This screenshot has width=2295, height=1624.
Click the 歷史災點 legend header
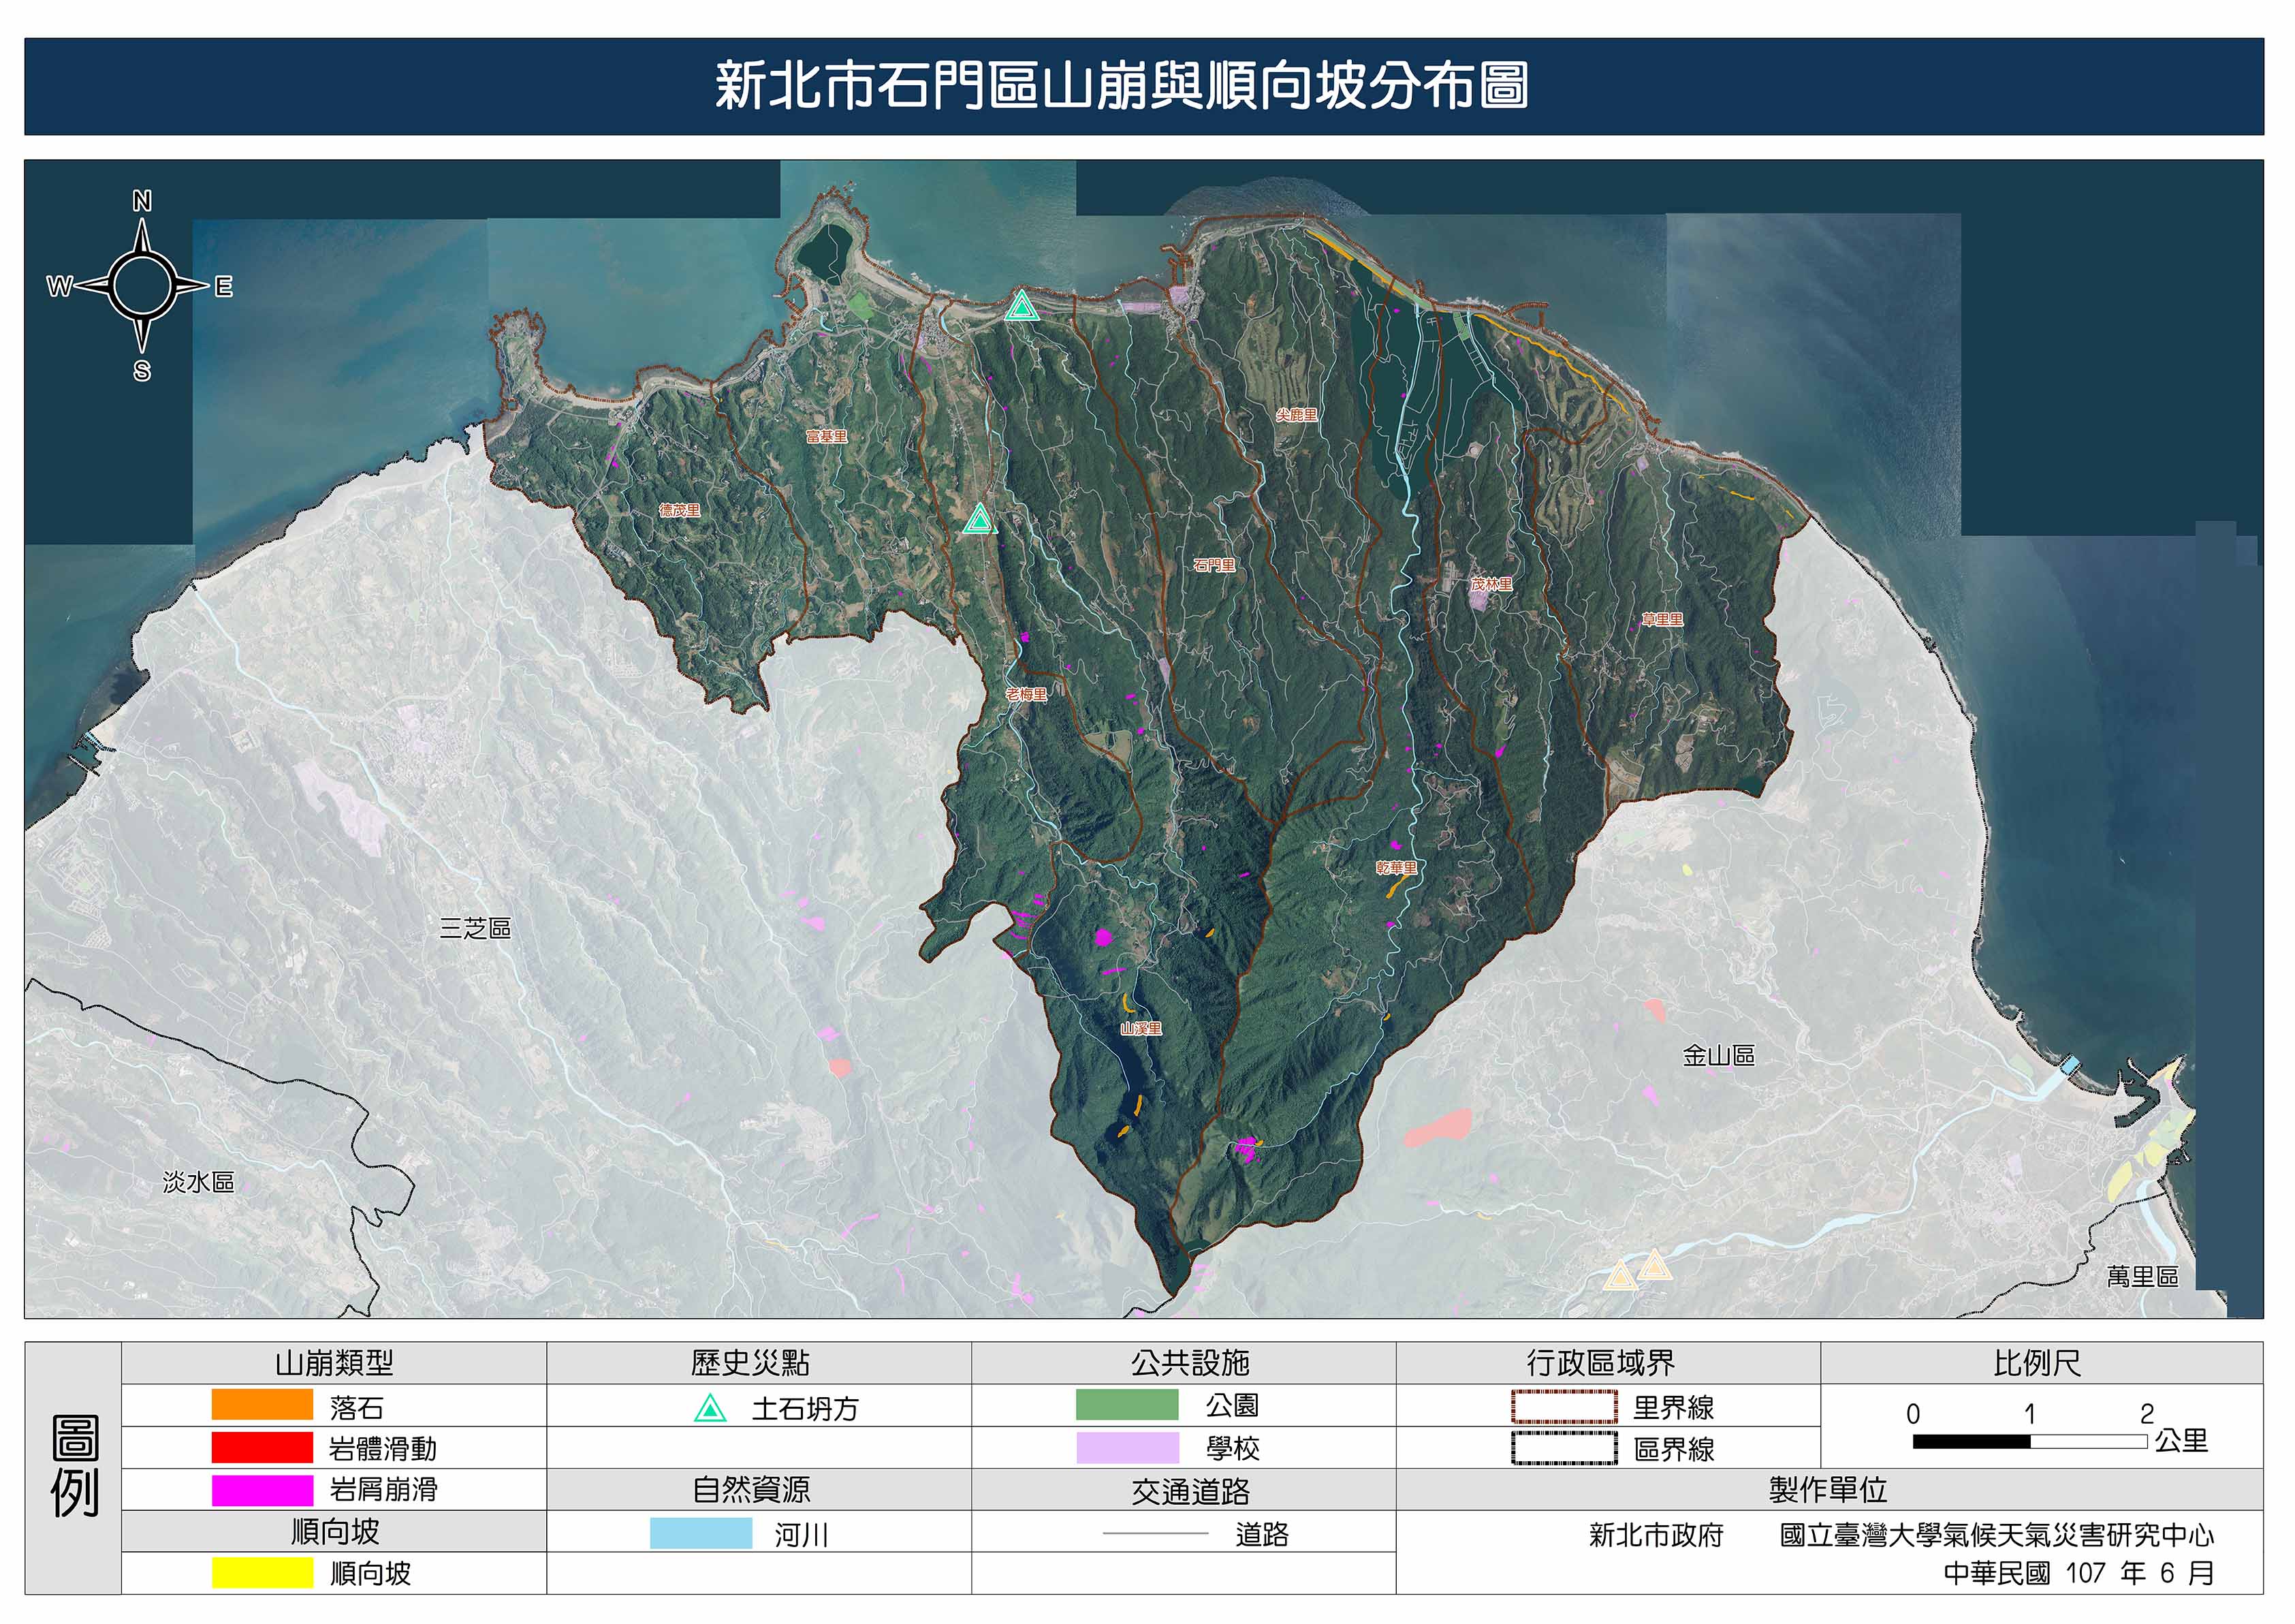pos(750,1363)
